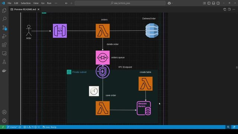Toggle the bottom panel layout button
238x134 pixels.
[x=213, y=3]
